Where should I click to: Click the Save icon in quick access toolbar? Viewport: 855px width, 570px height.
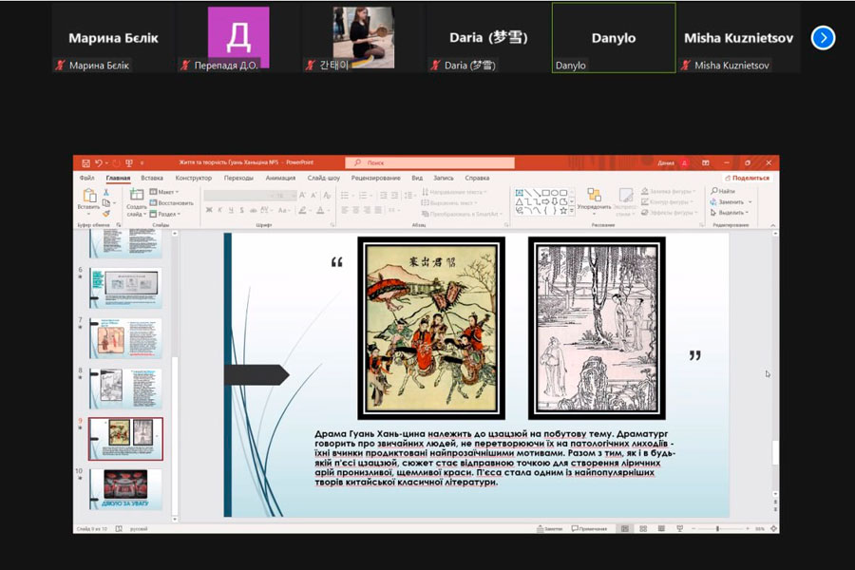point(85,163)
